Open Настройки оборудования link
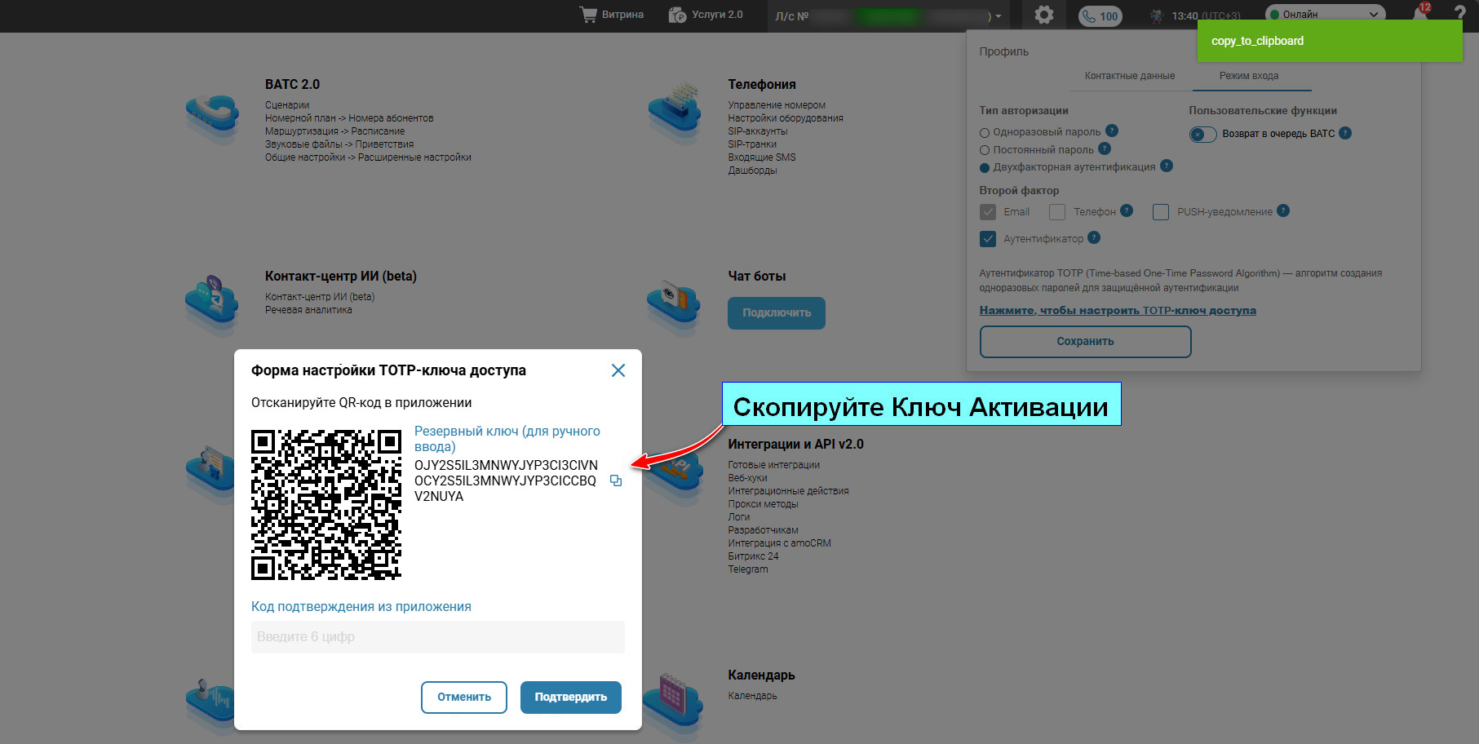This screenshot has width=1479, height=744. [x=786, y=118]
